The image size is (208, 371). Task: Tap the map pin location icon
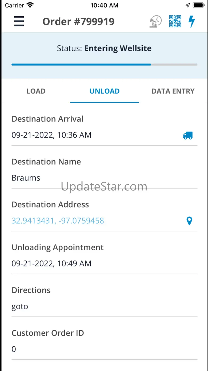coord(189,221)
